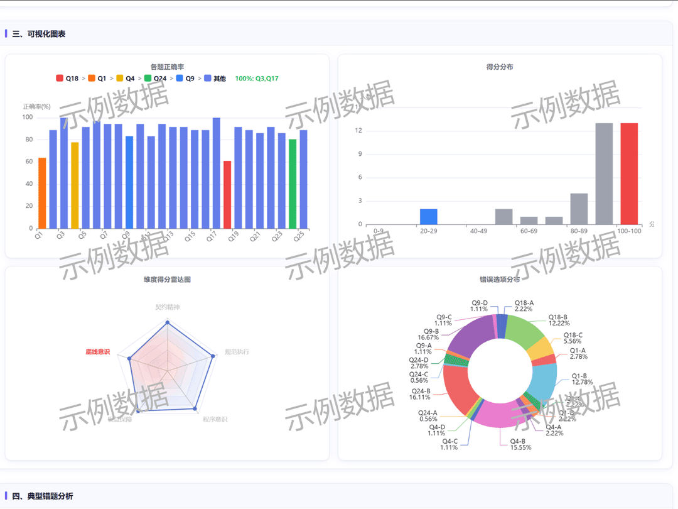This screenshot has height=509, width=678.
Task: Toggle the 其他 legend swatch
Action: (208, 79)
